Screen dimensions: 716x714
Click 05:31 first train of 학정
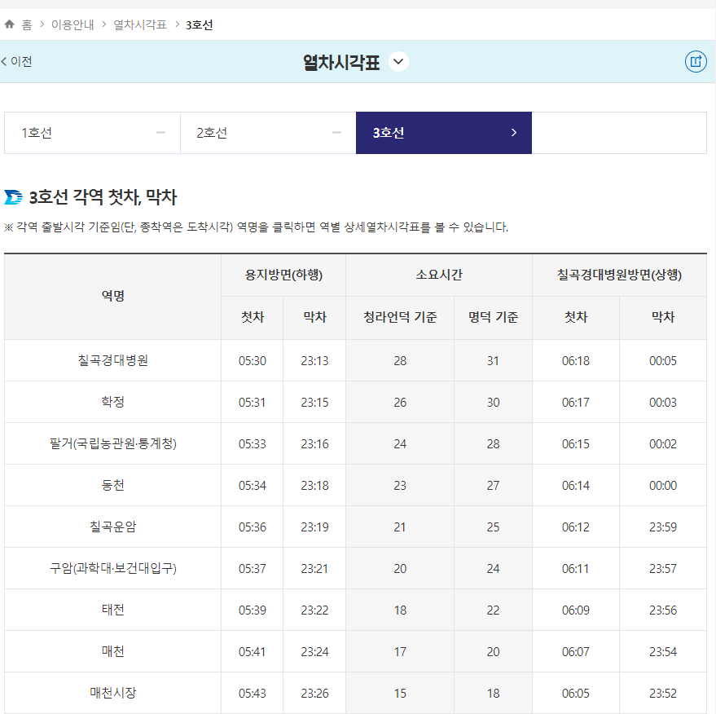coord(252,403)
